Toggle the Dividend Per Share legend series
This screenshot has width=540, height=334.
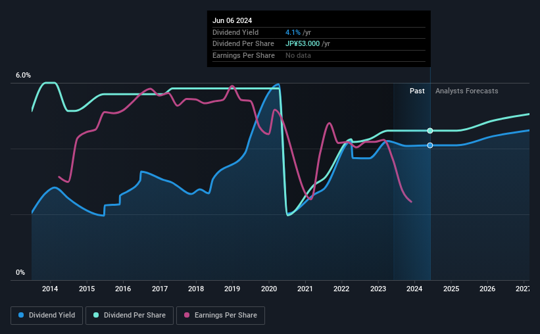130,316
